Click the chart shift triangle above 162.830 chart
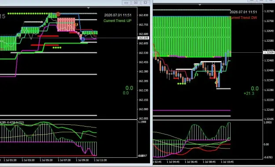Viewport: 275px width, 167px height. coord(88,8)
